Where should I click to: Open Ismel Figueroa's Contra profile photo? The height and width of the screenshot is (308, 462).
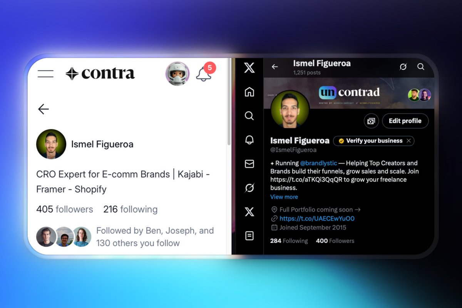click(x=51, y=144)
